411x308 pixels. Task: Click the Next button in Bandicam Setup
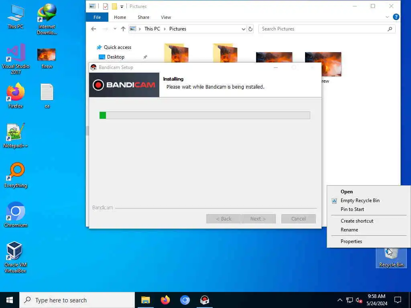[x=258, y=219]
